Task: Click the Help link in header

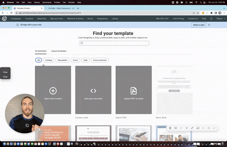Action: [x=204, y=19]
